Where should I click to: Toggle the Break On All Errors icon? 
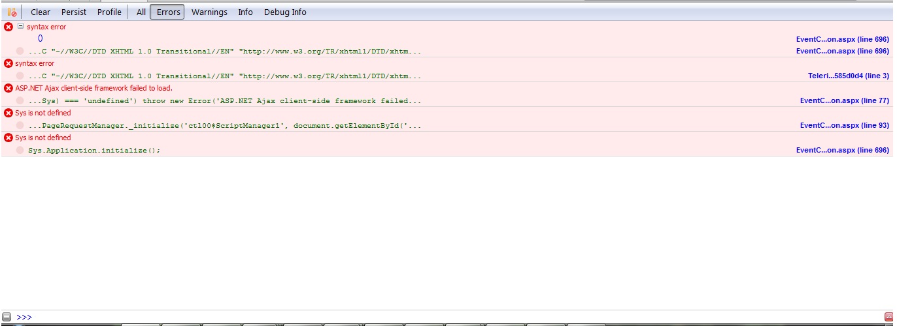(x=12, y=12)
